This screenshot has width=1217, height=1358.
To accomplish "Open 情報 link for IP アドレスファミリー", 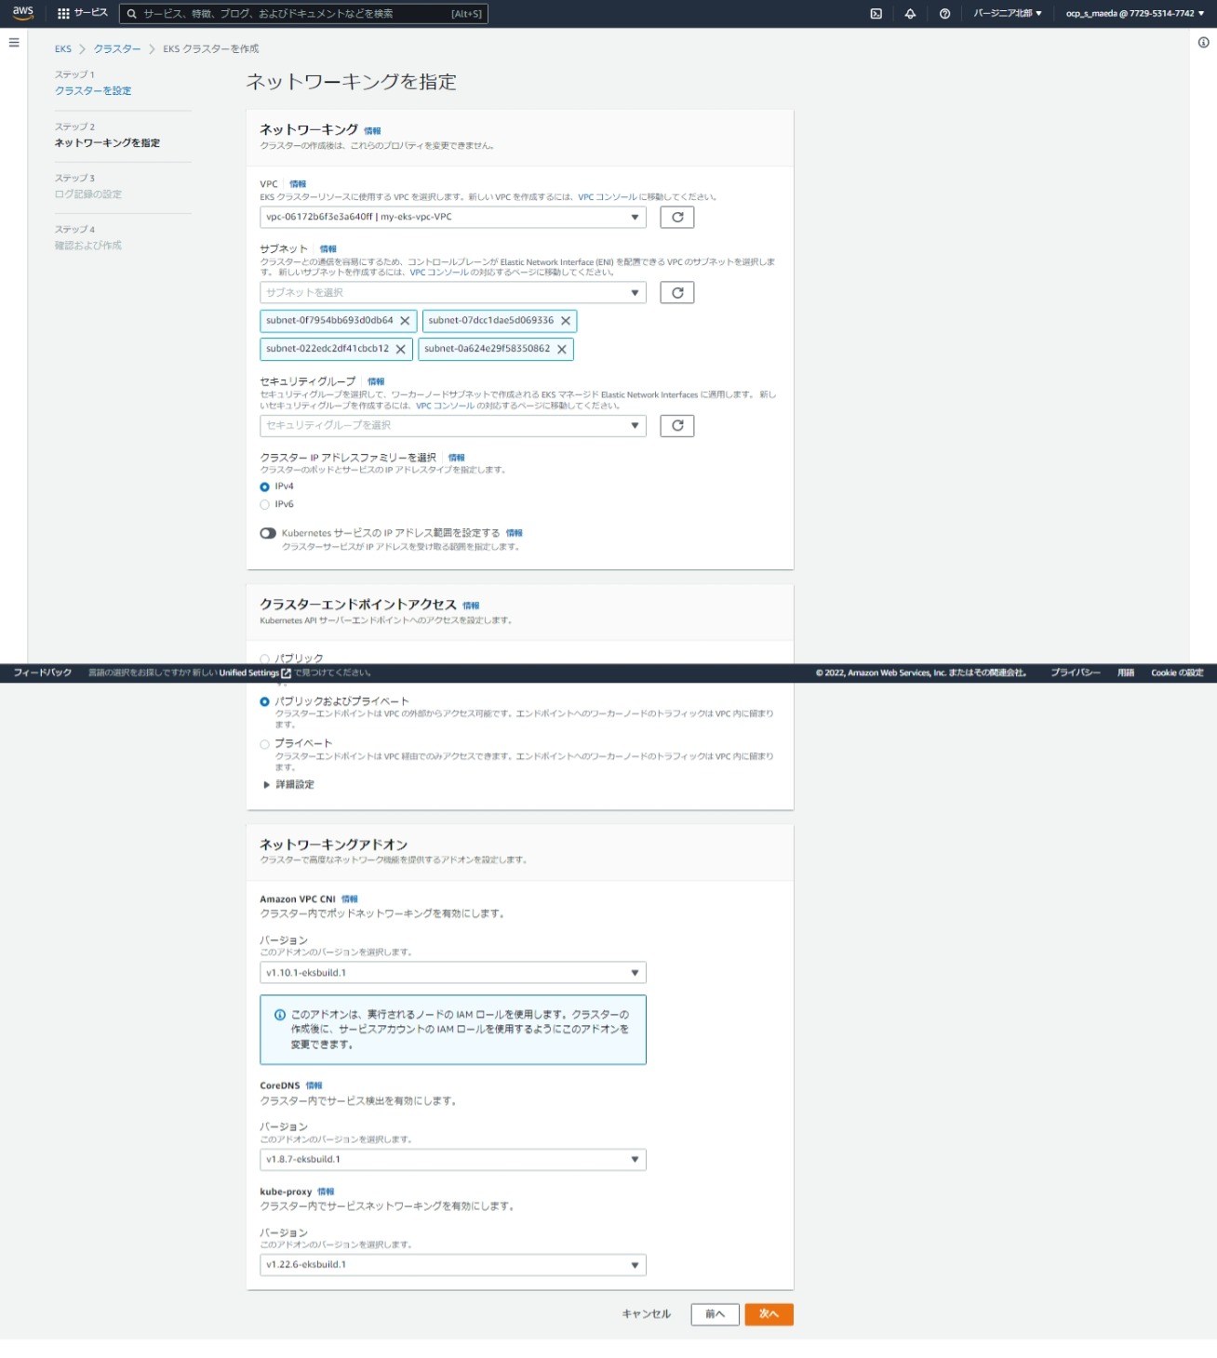I will click(x=457, y=458).
